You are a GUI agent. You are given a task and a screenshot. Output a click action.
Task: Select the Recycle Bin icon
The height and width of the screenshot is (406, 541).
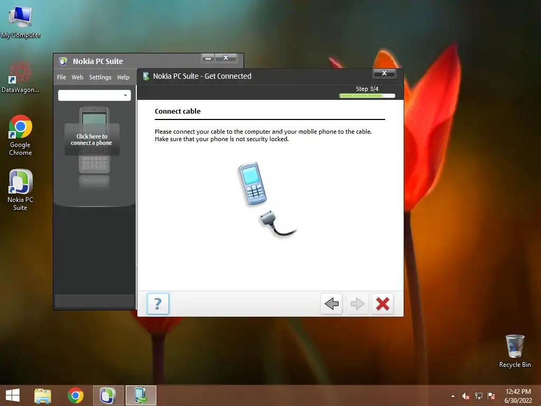515,351
